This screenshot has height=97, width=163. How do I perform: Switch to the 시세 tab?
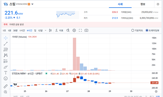pos(120,4)
